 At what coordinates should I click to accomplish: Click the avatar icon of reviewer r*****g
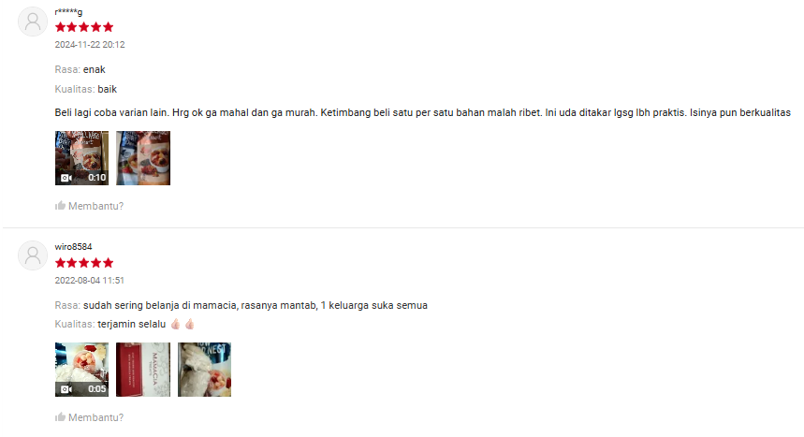click(33, 22)
